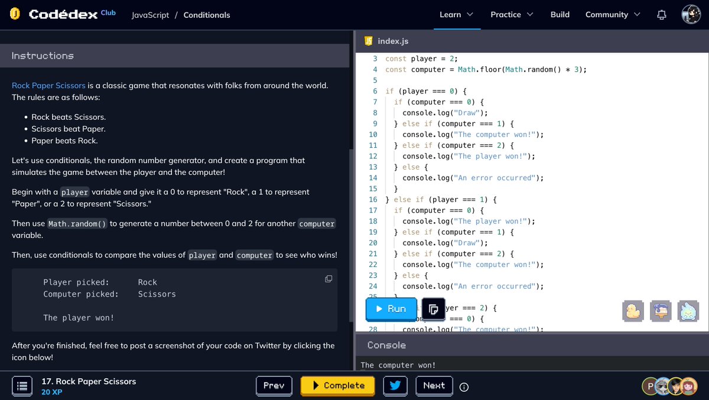
Task: Click 'Computer picked:' in example output
Action: click(81, 294)
